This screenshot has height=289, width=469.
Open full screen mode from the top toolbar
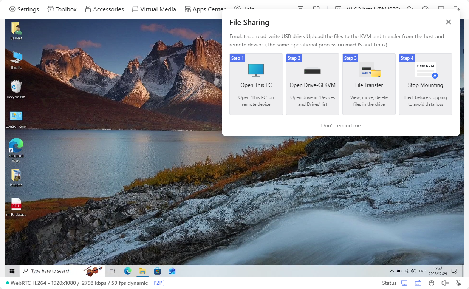[317, 8]
